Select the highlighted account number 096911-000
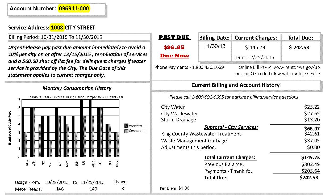 [74, 9]
